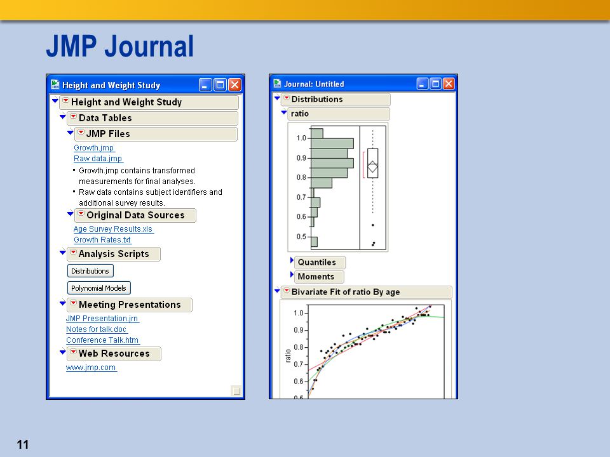Open Notes for talk.doc link

pyautogui.click(x=96, y=329)
